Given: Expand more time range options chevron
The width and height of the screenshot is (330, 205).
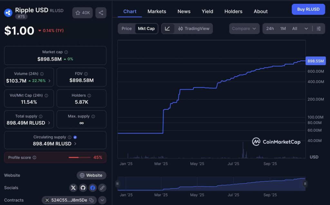Looking at the screenshot, I should (306, 29).
